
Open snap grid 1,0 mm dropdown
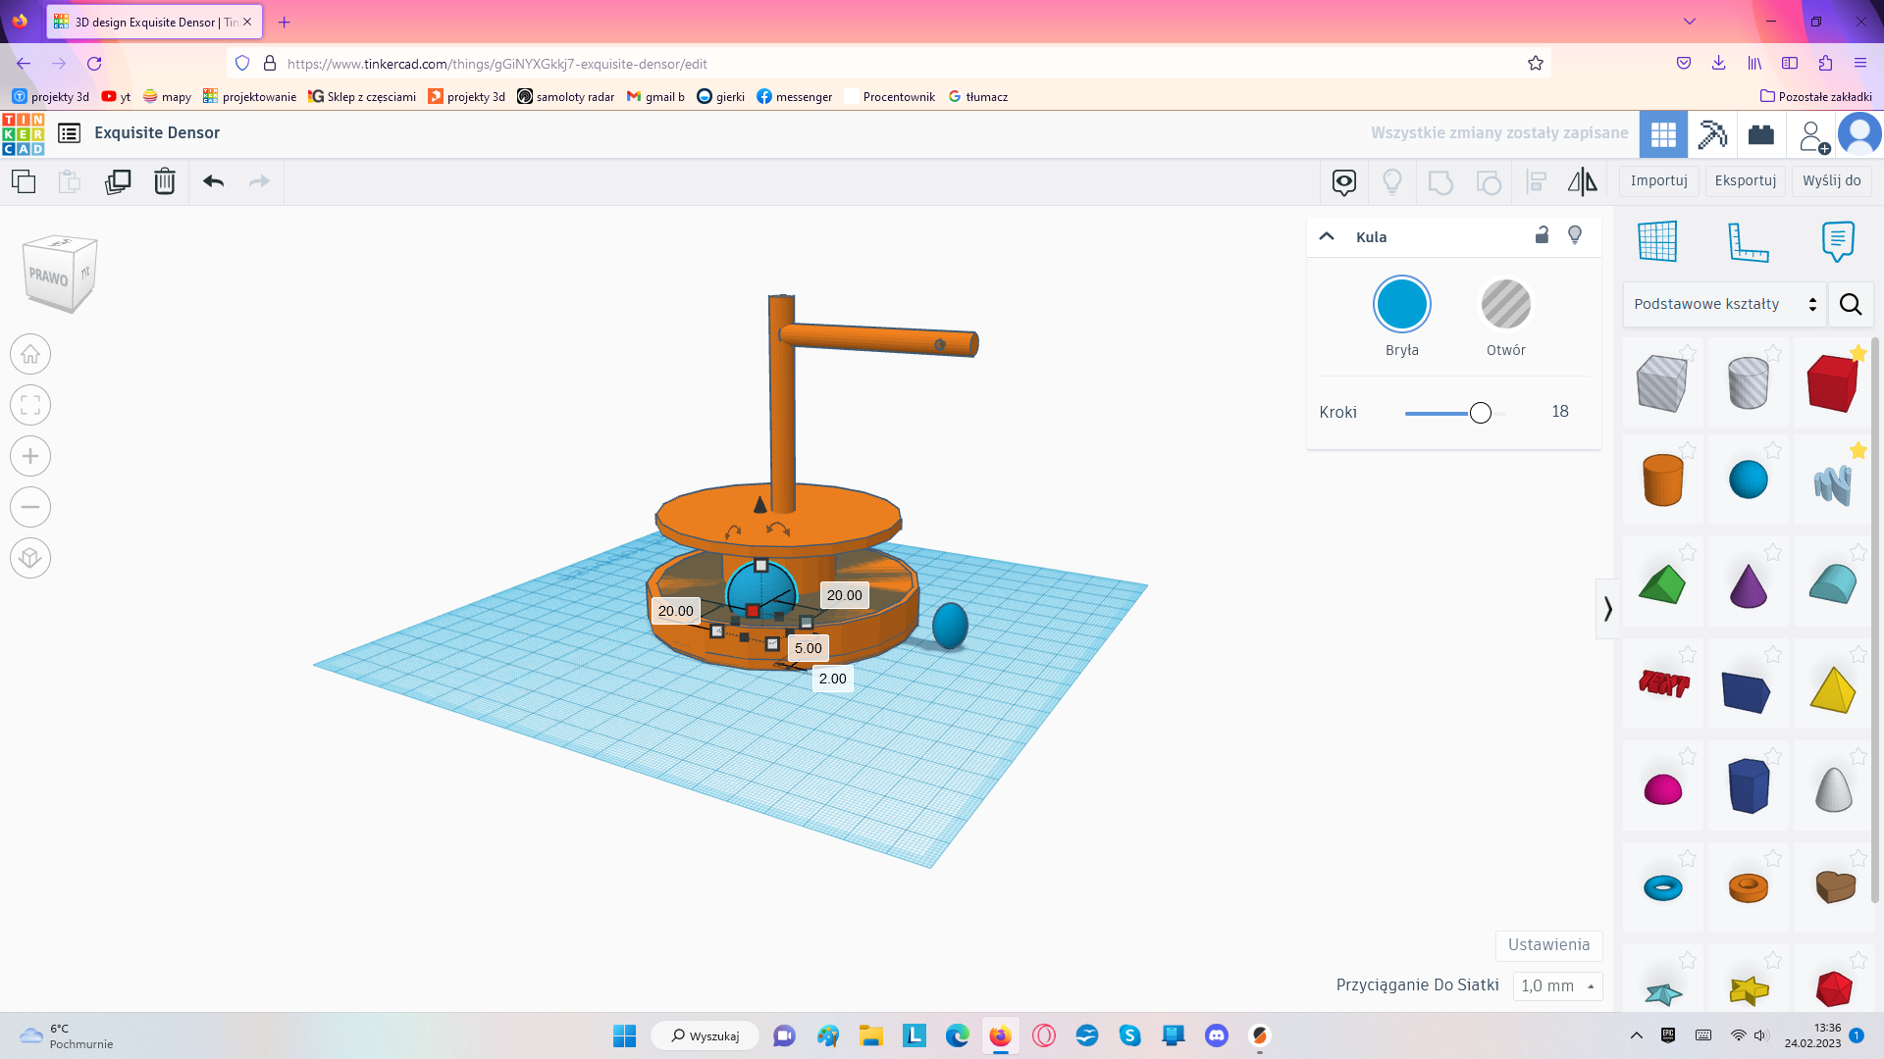pyautogui.click(x=1558, y=986)
